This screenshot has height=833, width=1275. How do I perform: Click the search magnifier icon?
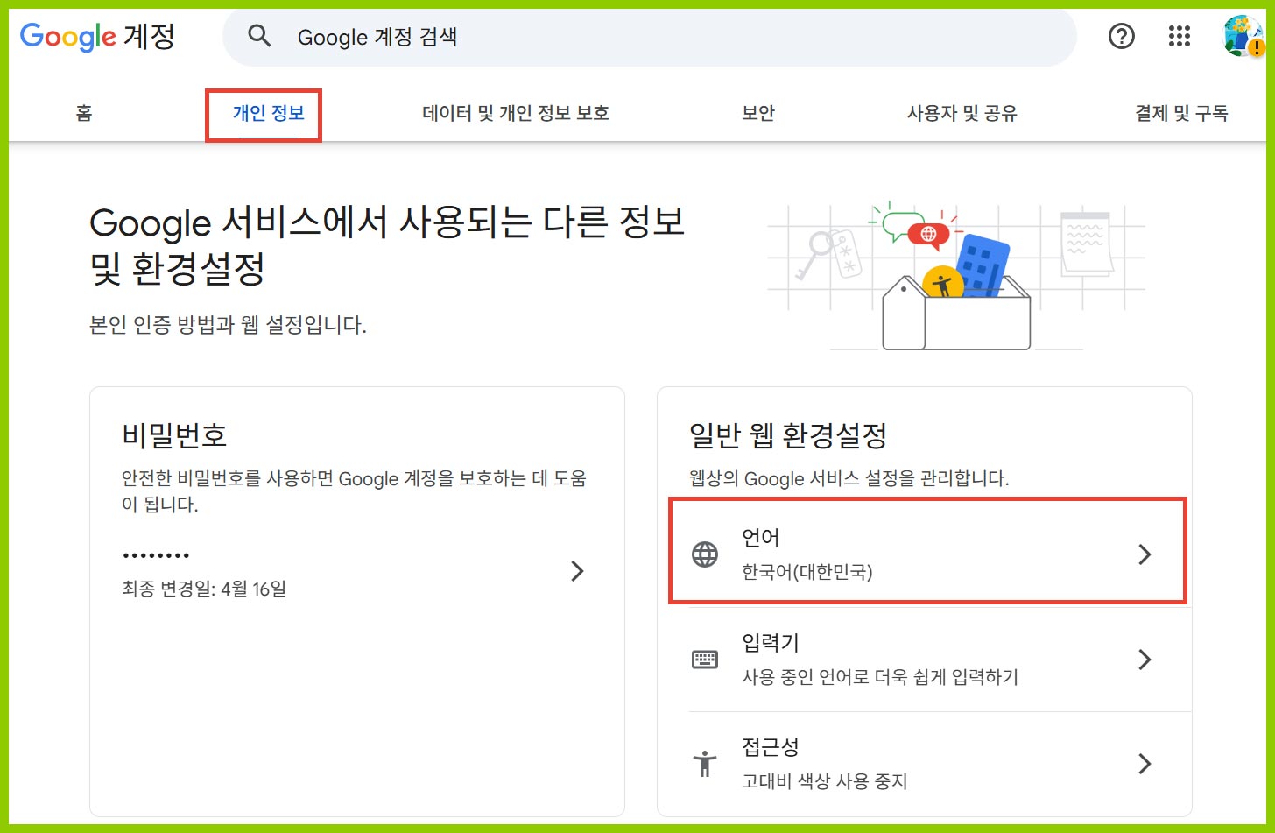click(x=259, y=36)
